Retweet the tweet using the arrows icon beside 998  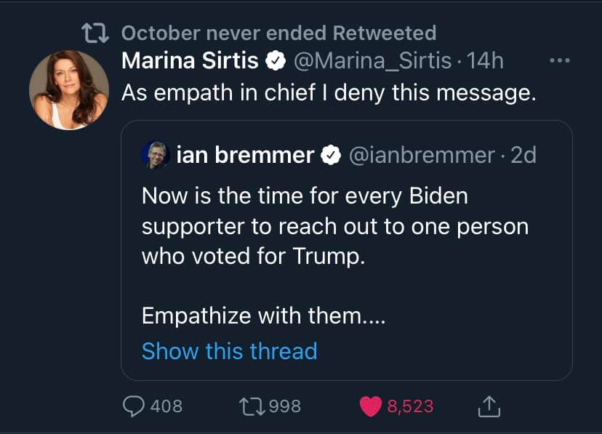[x=253, y=406]
